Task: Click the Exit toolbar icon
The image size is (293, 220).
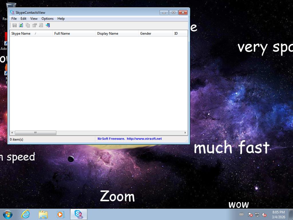Action: point(48,25)
